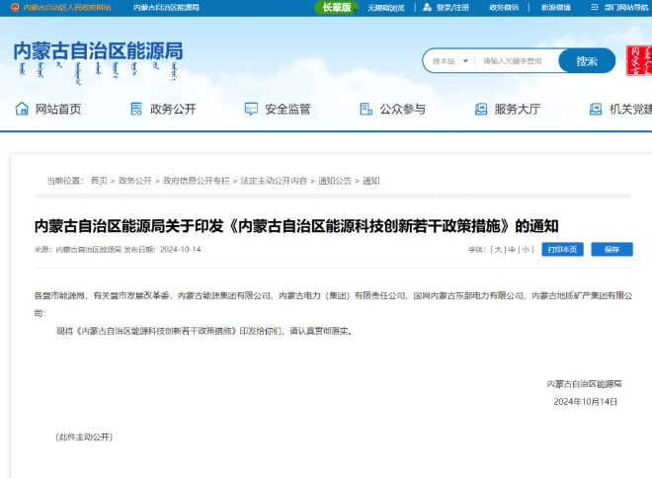Click the 内蒙古自治区能源局 site logo
The width and height of the screenshot is (652, 478).
pos(98,61)
